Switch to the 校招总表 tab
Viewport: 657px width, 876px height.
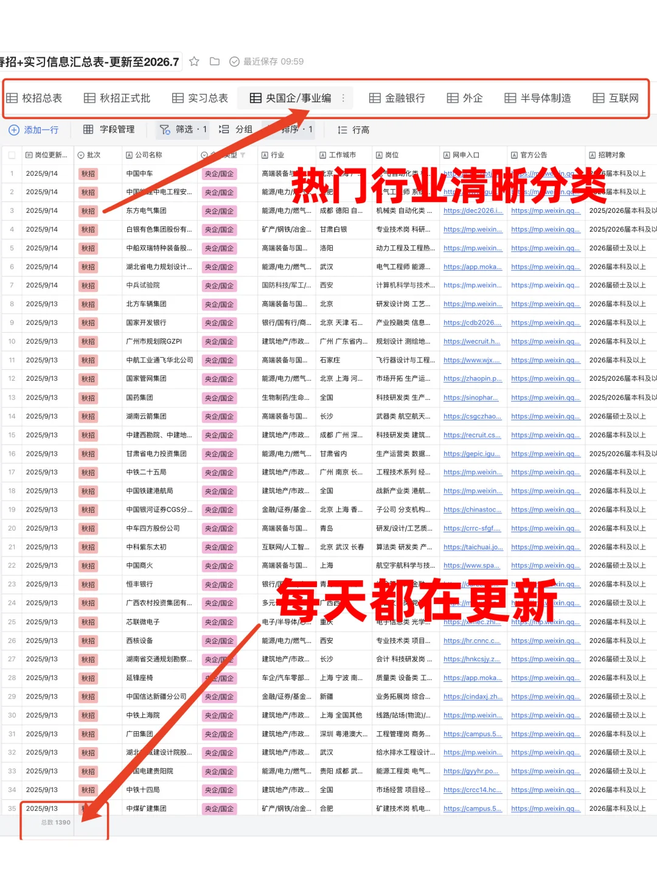35,98
